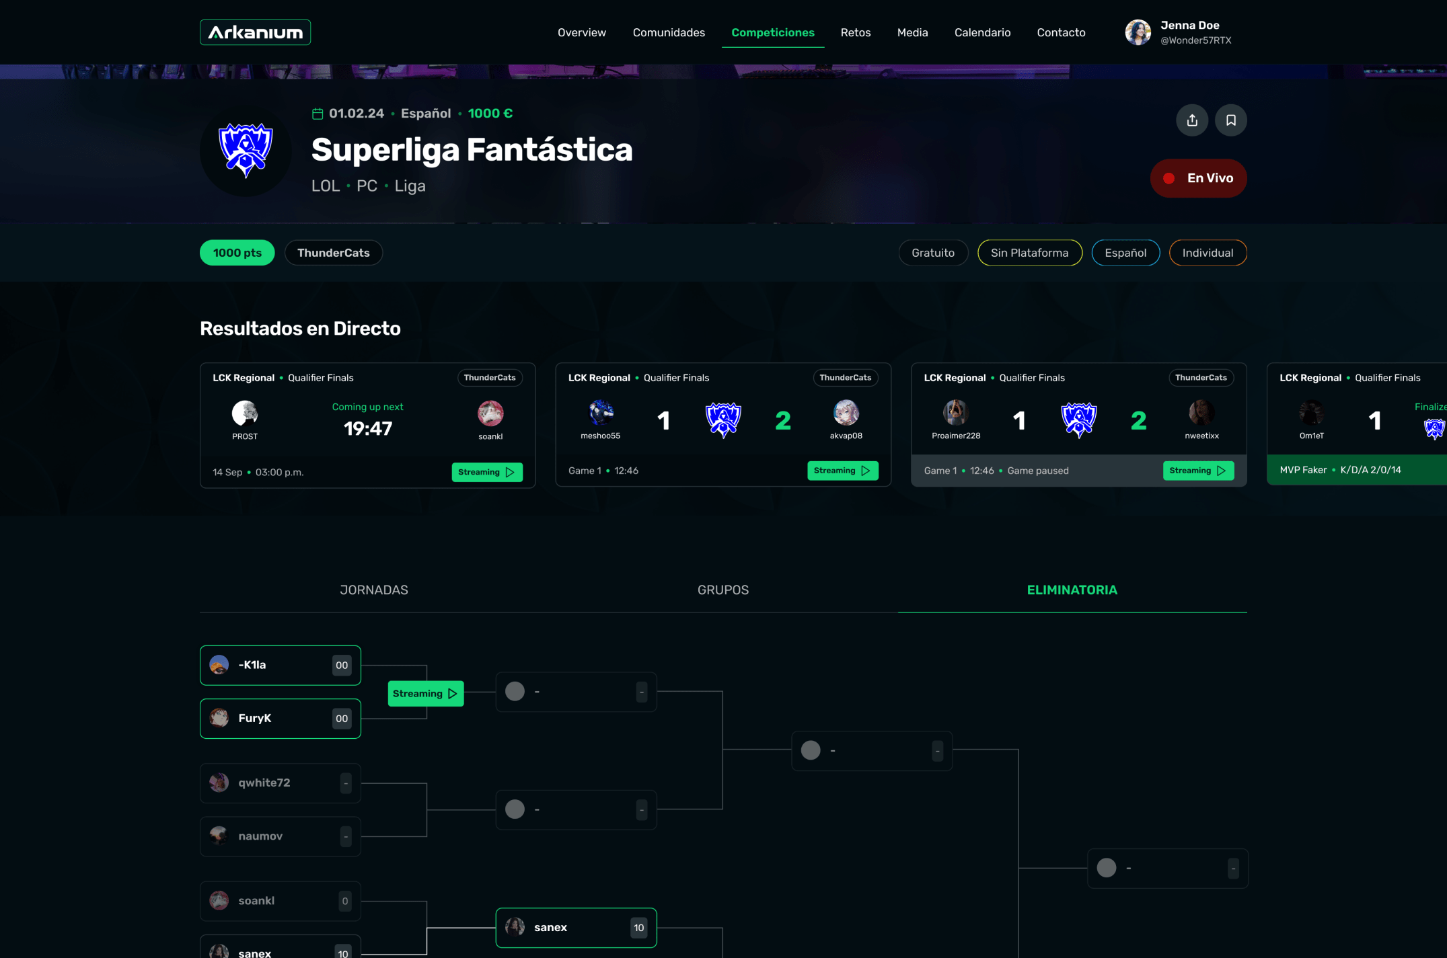Select the Gratuito filter chip
1447x958 pixels.
click(932, 253)
